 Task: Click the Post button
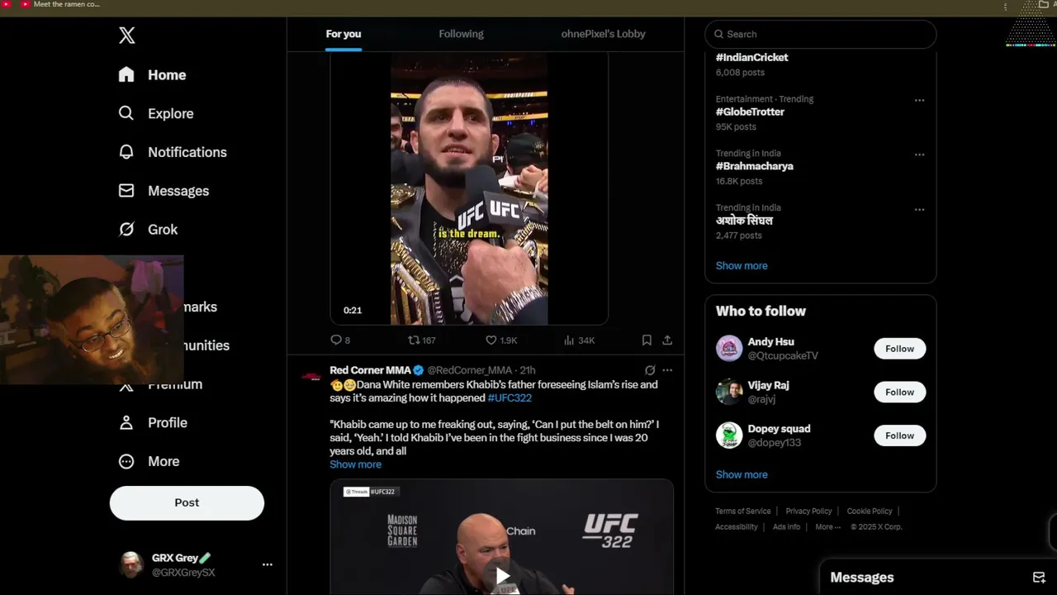click(x=187, y=502)
